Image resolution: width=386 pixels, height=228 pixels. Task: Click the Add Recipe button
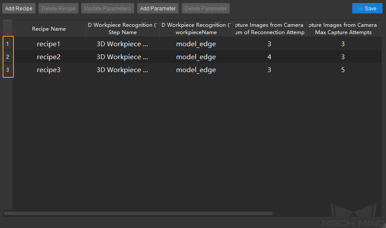tap(19, 8)
